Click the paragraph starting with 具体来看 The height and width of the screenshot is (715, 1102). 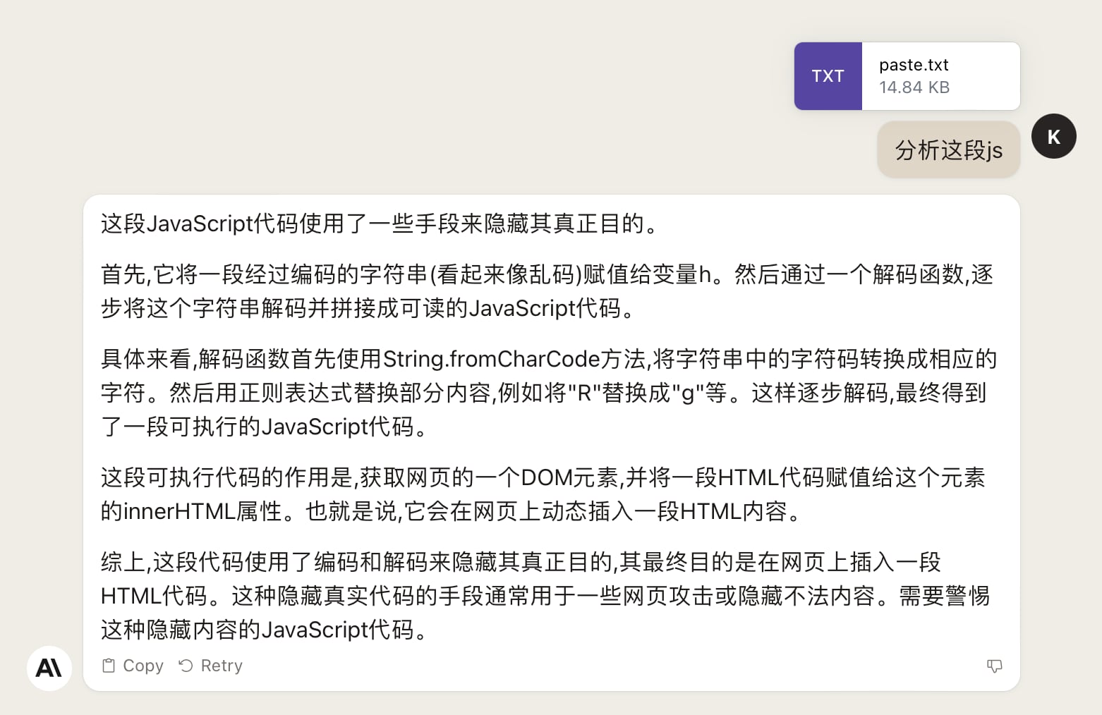[548, 392]
